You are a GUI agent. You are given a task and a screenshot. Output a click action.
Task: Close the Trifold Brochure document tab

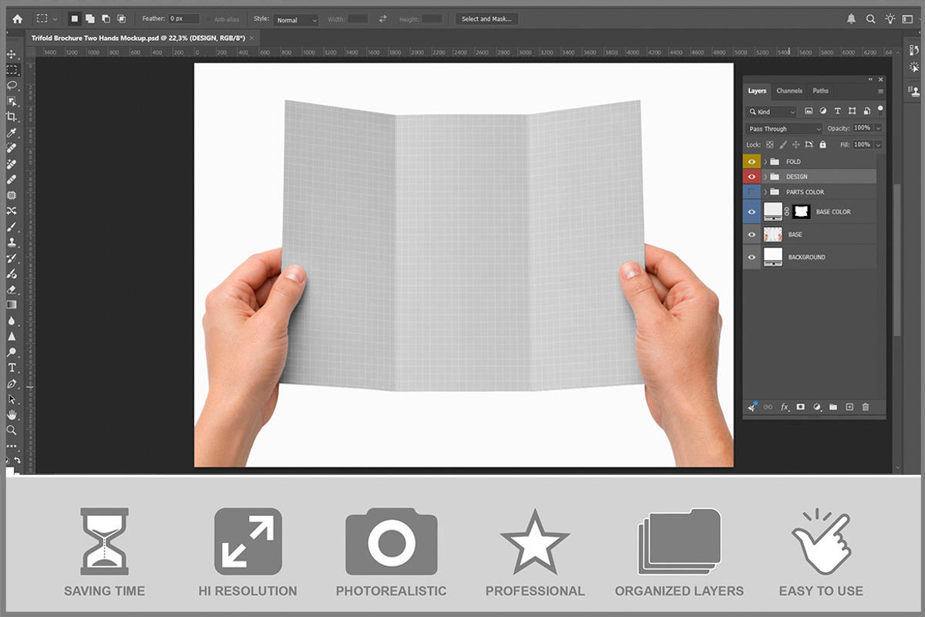click(253, 38)
